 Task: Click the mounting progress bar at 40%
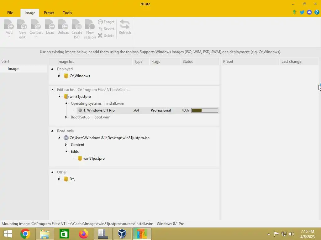click(x=205, y=110)
